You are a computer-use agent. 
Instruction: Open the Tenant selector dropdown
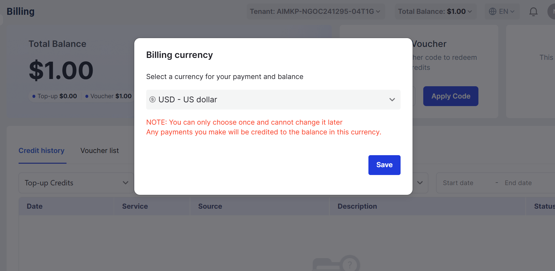[315, 12]
